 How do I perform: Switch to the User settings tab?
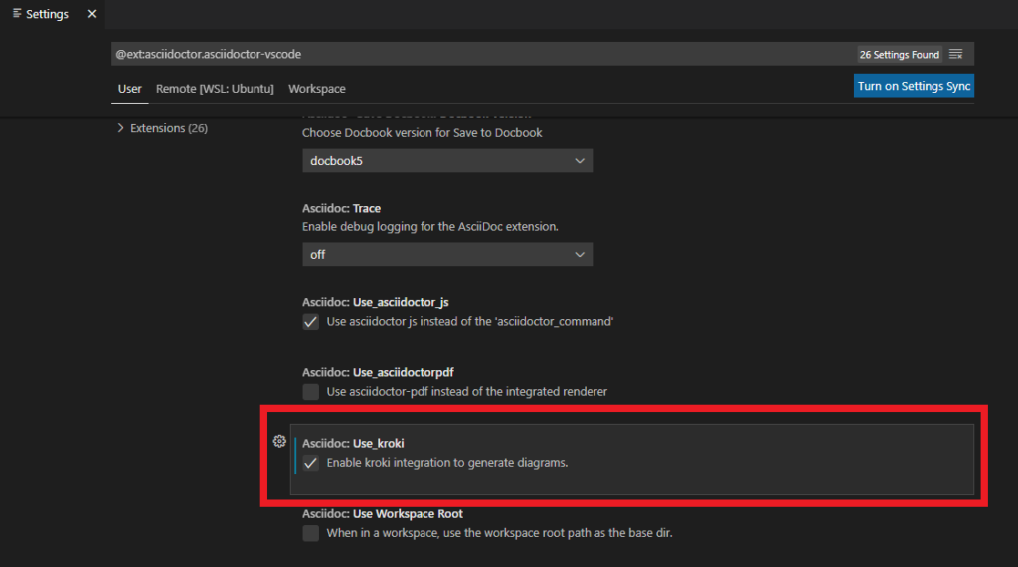[x=130, y=89]
